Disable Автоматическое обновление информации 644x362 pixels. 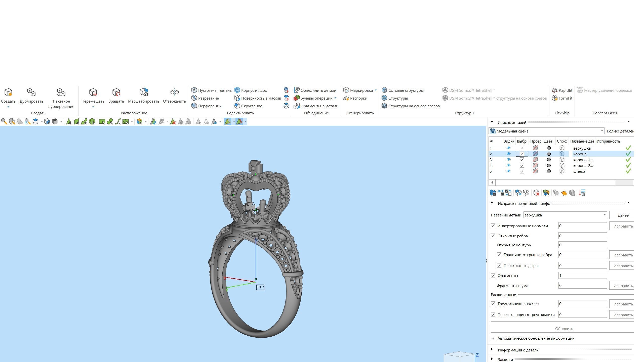click(x=493, y=338)
